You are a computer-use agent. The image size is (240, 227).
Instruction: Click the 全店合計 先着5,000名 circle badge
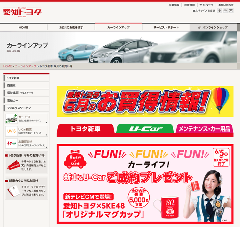click(139, 197)
